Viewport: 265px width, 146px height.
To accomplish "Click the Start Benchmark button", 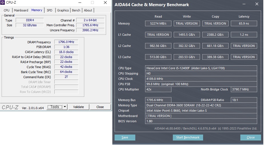I will pos(188,137).
